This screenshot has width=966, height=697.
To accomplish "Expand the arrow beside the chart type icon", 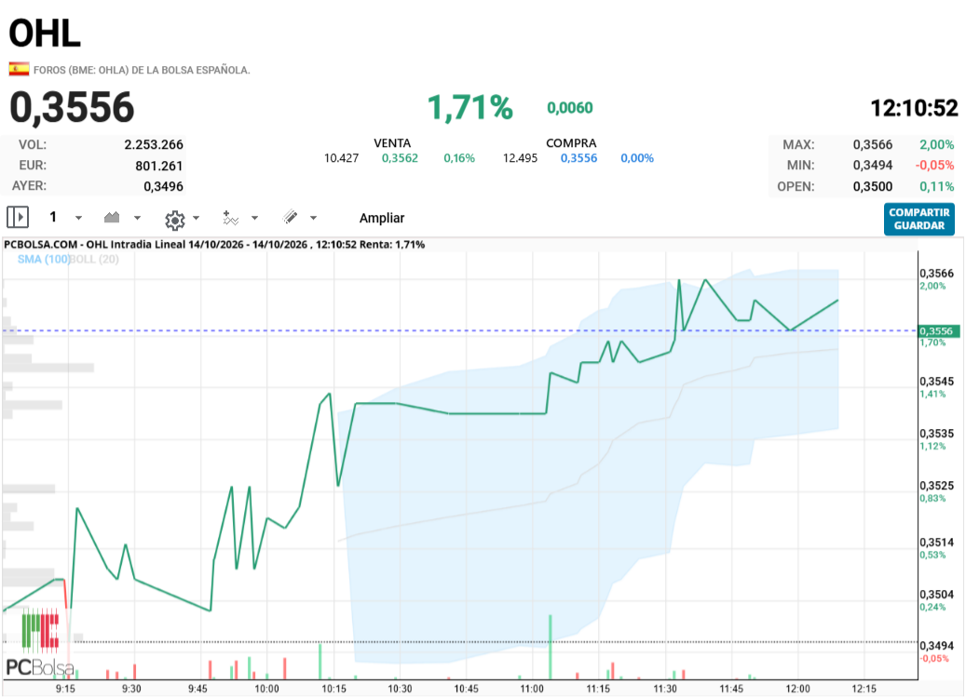I will 137,218.
